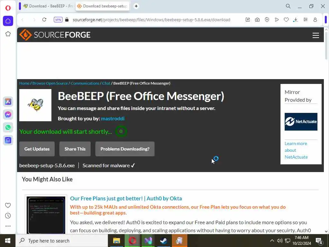Show hidden system tray icons
Viewport: 329px width, 247px height.
[272, 241]
